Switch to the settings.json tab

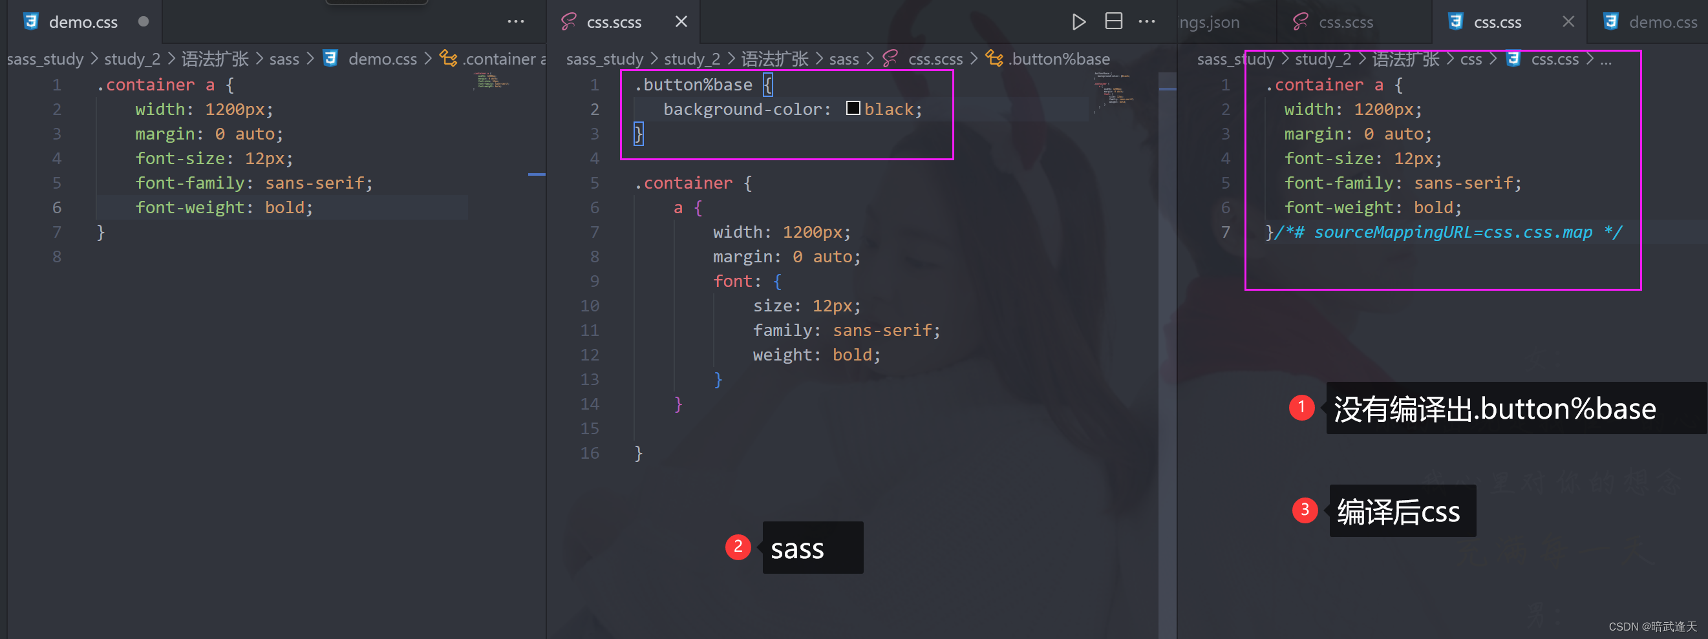click(1210, 21)
